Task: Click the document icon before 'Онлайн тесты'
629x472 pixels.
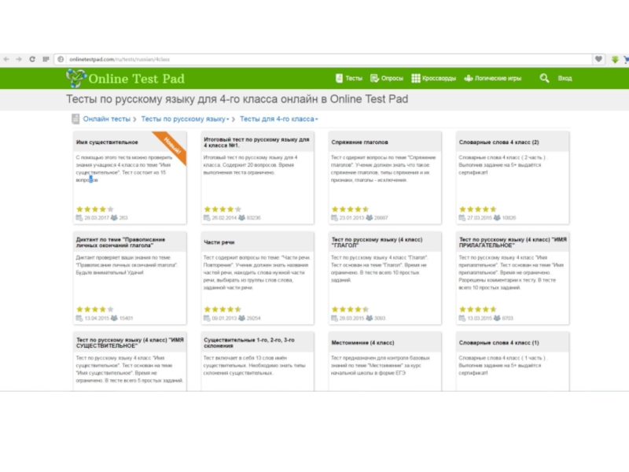Action: [75, 119]
